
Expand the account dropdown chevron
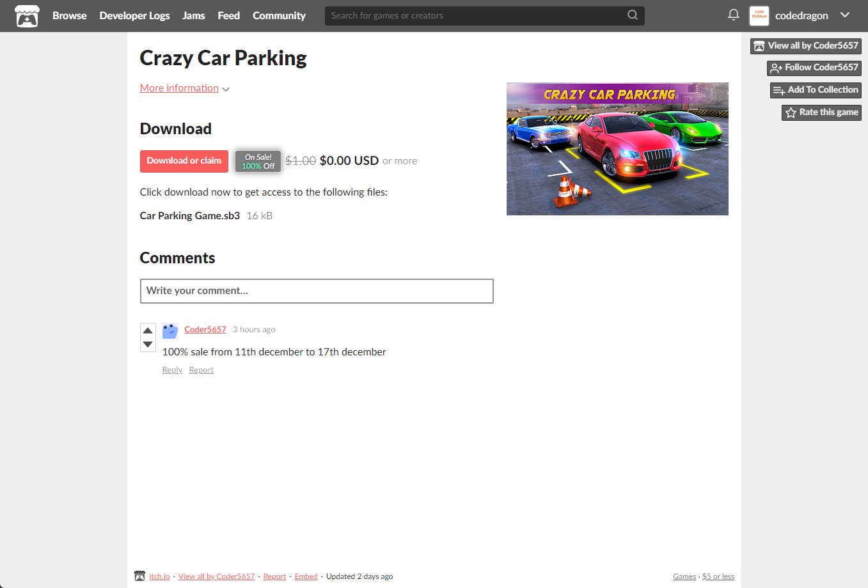tap(845, 15)
